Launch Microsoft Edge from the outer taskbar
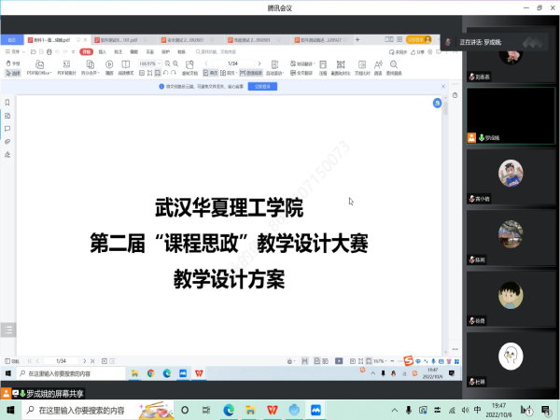Viewport: 560px width, 420px height. [228, 410]
